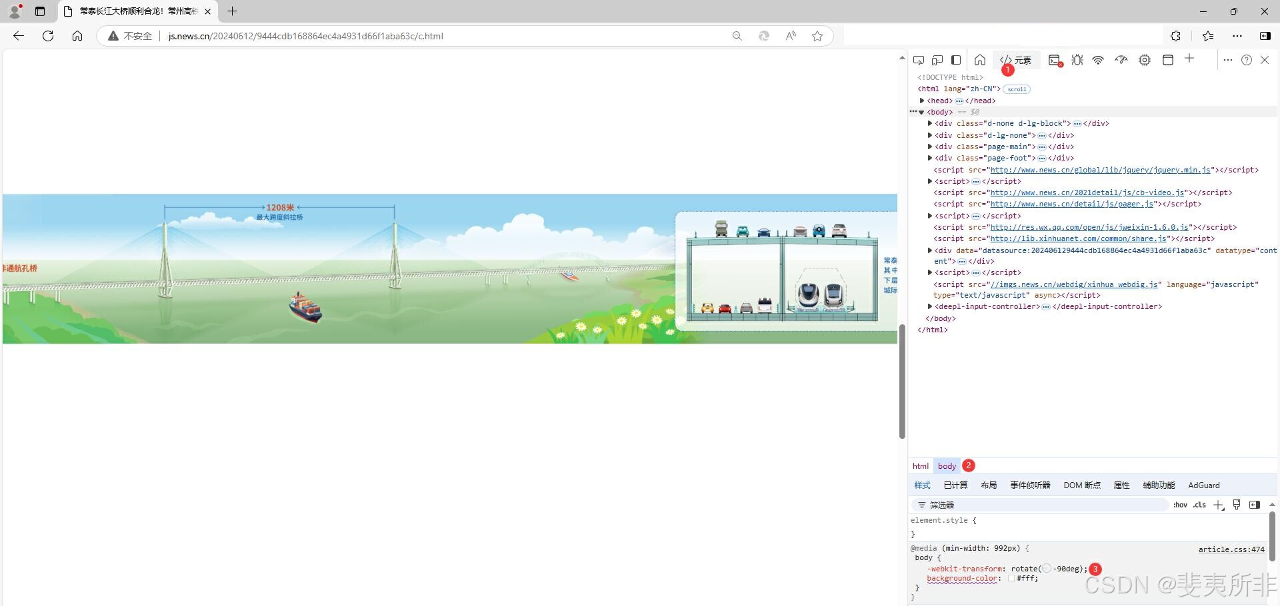This screenshot has width=1280, height=606.
Task: Open the rotate angle picker swatch
Action: 1046,569
